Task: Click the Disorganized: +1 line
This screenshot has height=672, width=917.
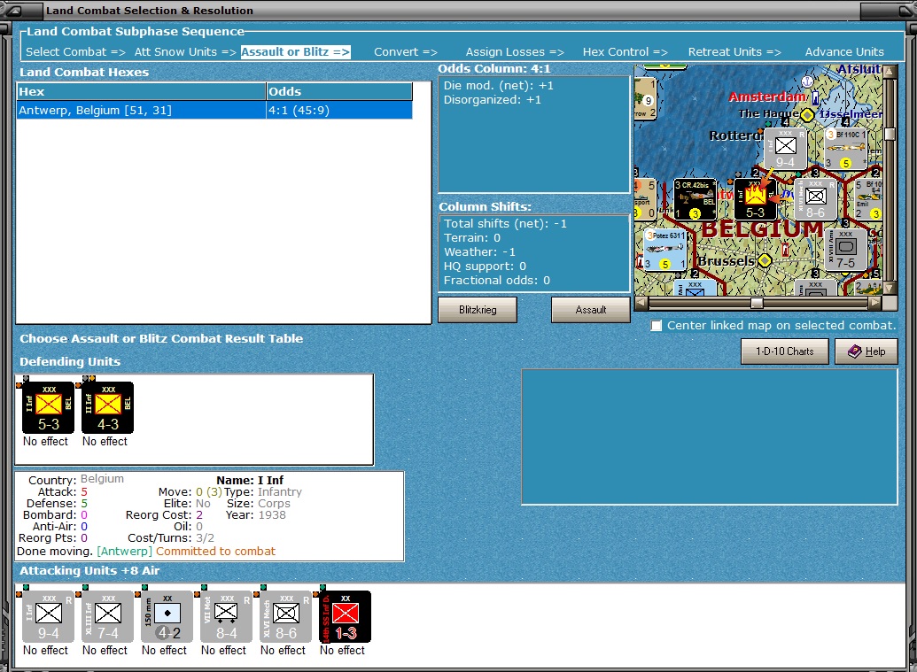Action: [493, 99]
